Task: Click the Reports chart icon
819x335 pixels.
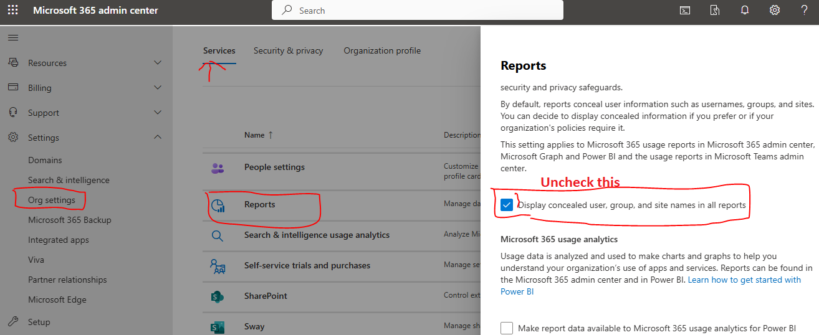Action: (x=218, y=205)
